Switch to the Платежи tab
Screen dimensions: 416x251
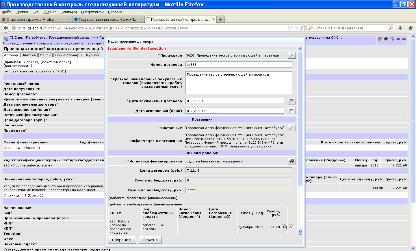click(x=29, y=55)
